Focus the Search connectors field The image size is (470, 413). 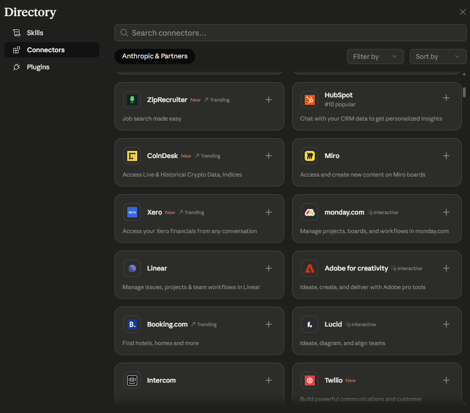[x=290, y=33]
